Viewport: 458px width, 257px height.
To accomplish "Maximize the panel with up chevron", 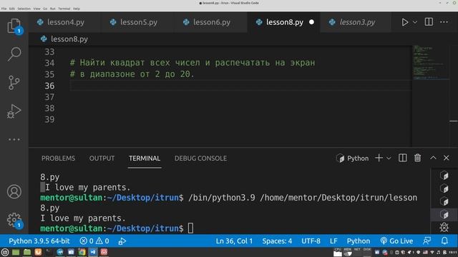I will (433, 158).
